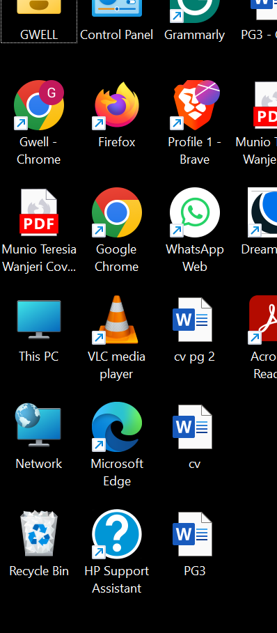Open the Control Panel shortcut

[116, 8]
